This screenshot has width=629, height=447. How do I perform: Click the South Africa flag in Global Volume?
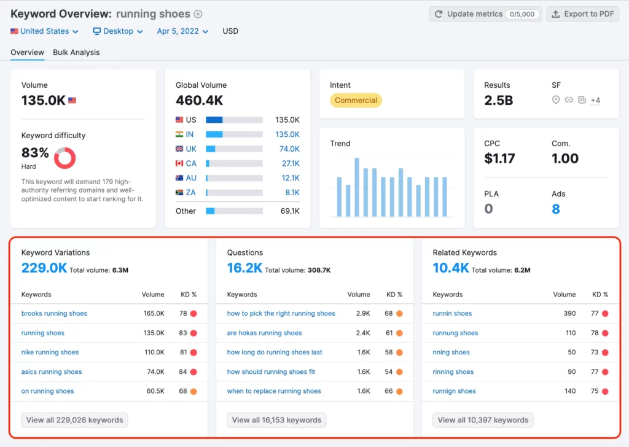click(x=179, y=192)
